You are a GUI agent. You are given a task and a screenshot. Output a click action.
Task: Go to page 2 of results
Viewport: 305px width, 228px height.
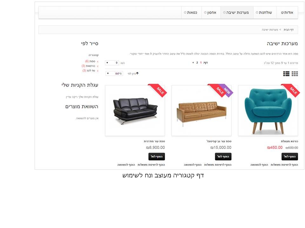pyautogui.click(x=197, y=63)
